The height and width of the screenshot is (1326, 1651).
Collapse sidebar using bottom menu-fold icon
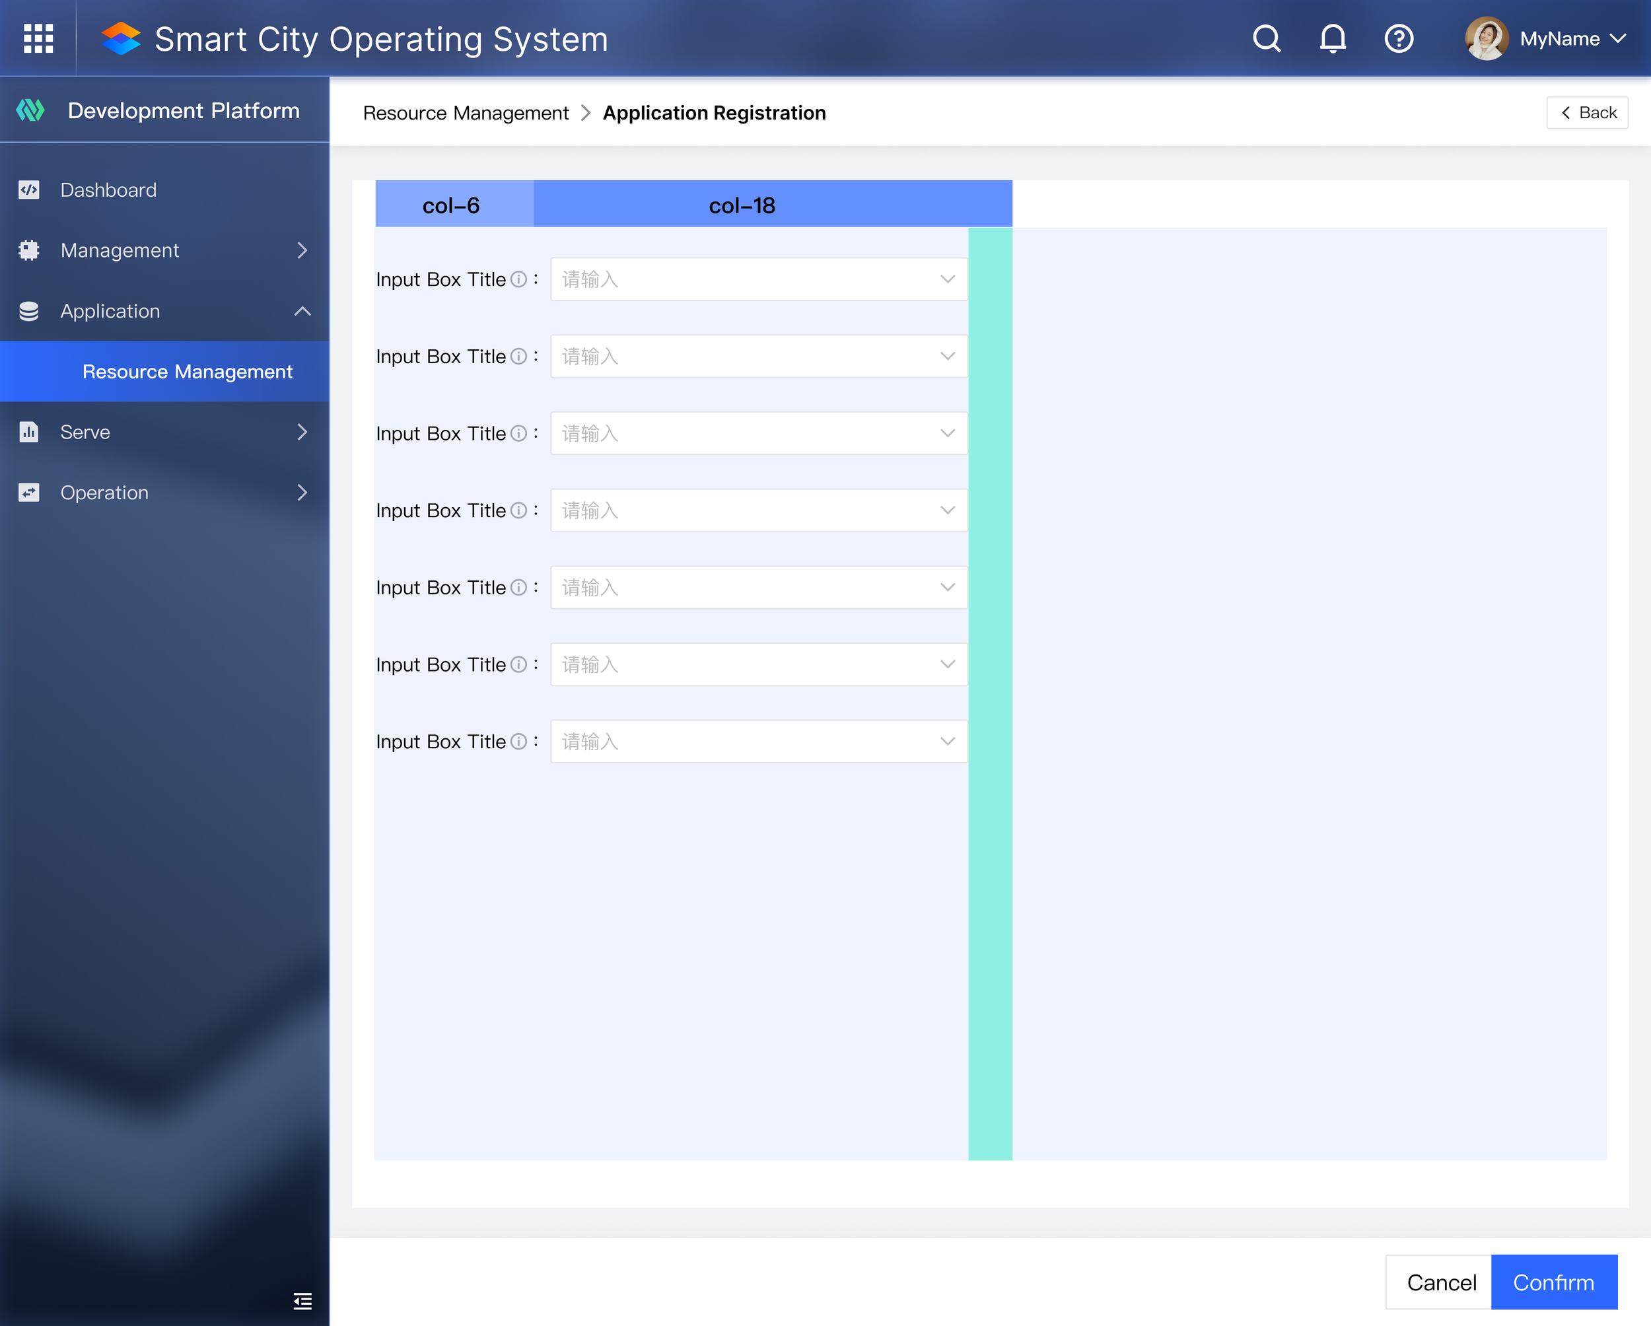(x=302, y=1301)
